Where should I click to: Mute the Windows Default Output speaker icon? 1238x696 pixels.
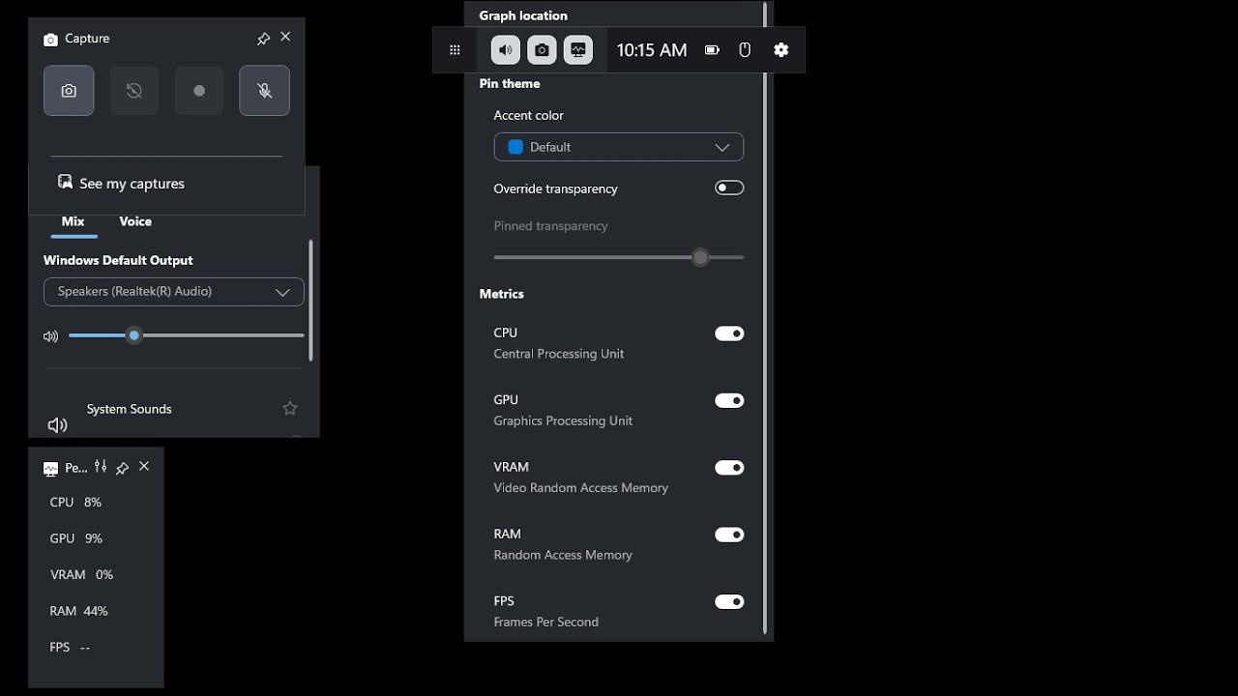pyautogui.click(x=51, y=336)
